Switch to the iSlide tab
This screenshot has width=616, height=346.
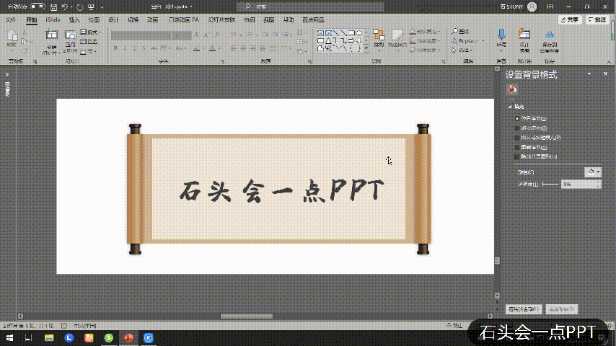(53, 19)
